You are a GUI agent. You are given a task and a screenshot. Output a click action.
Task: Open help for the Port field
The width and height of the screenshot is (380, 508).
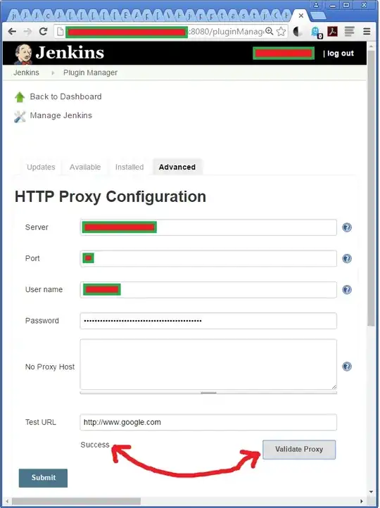click(347, 258)
